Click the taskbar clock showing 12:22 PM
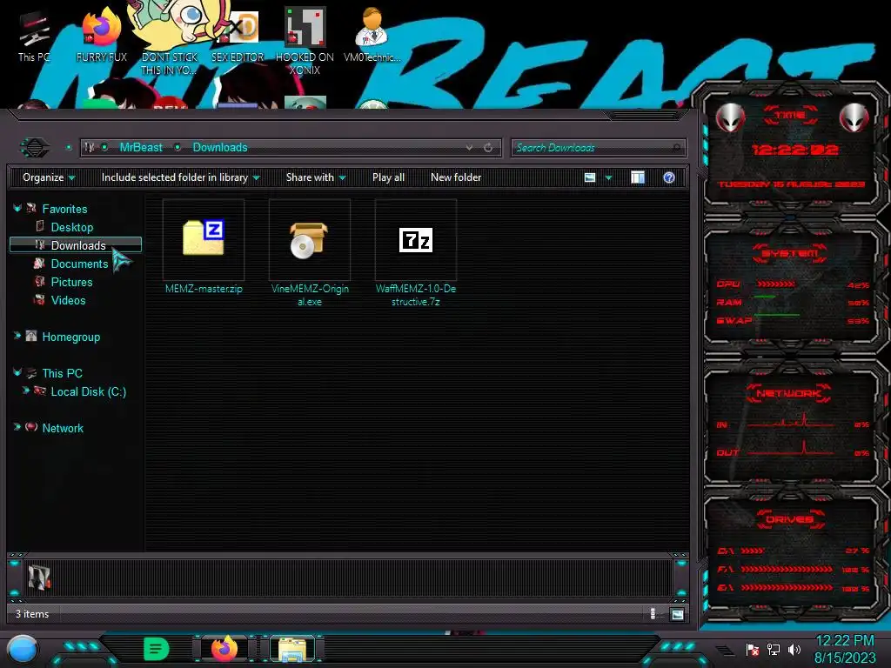The height and width of the screenshot is (668, 891). point(845,649)
